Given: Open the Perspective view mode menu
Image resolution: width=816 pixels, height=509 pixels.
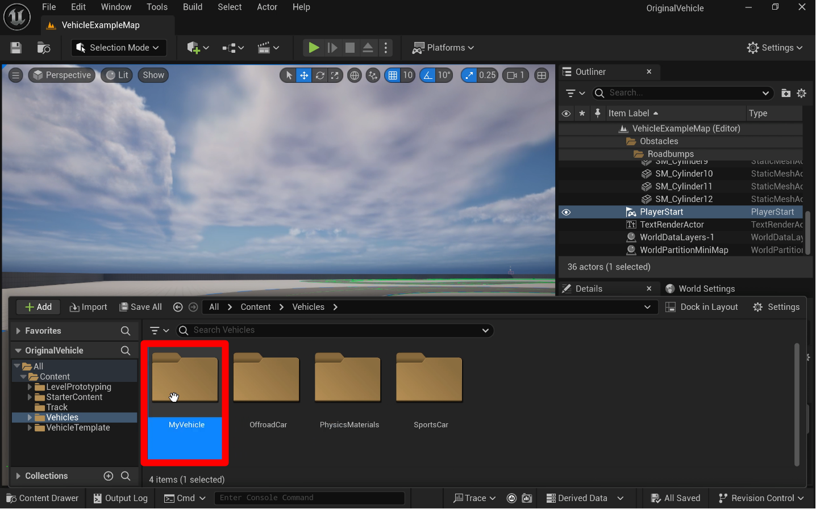Looking at the screenshot, I should point(61,75).
